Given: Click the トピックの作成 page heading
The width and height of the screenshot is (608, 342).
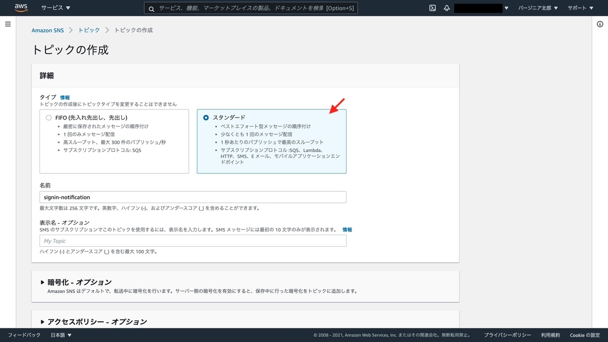Looking at the screenshot, I should tap(70, 50).
